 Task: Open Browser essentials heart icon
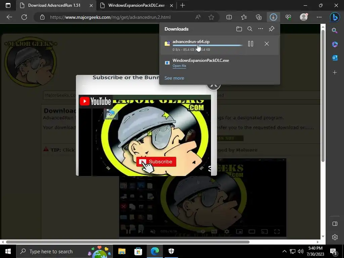288,17
